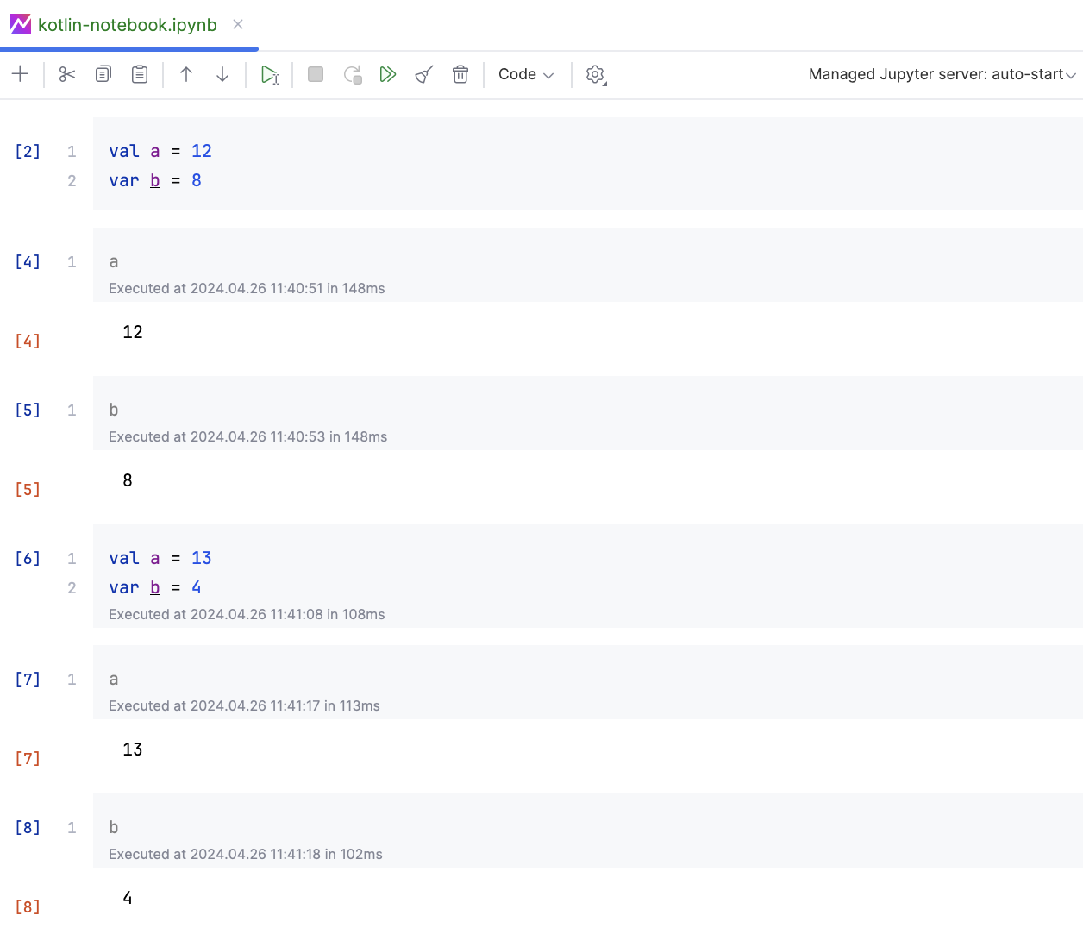Screen dimensions: 1083x928
Task: Click the output value 12
Action: click(133, 331)
